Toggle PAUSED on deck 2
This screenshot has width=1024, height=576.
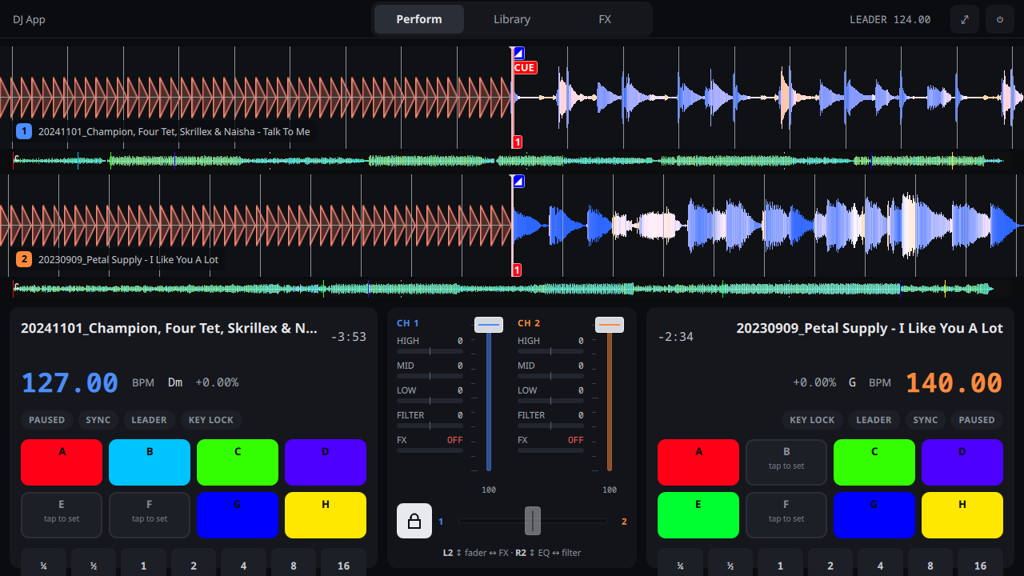tap(977, 420)
